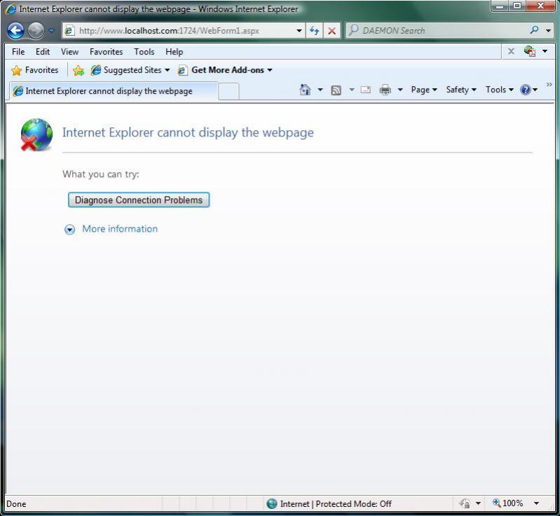
Task: Open the recent pages dropdown arrow
Action: coord(51,31)
